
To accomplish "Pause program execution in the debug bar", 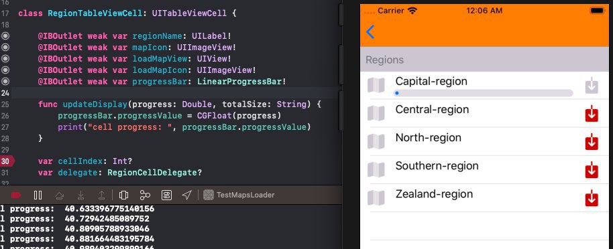I will coord(38,195).
